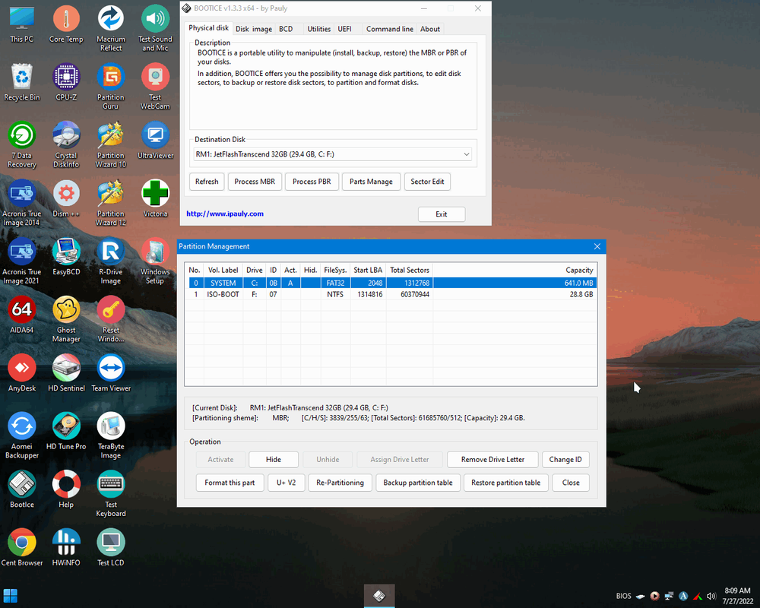Viewport: 760px width, 608px height.
Task: Open Partition Wizard 12 icon
Action: [110, 203]
